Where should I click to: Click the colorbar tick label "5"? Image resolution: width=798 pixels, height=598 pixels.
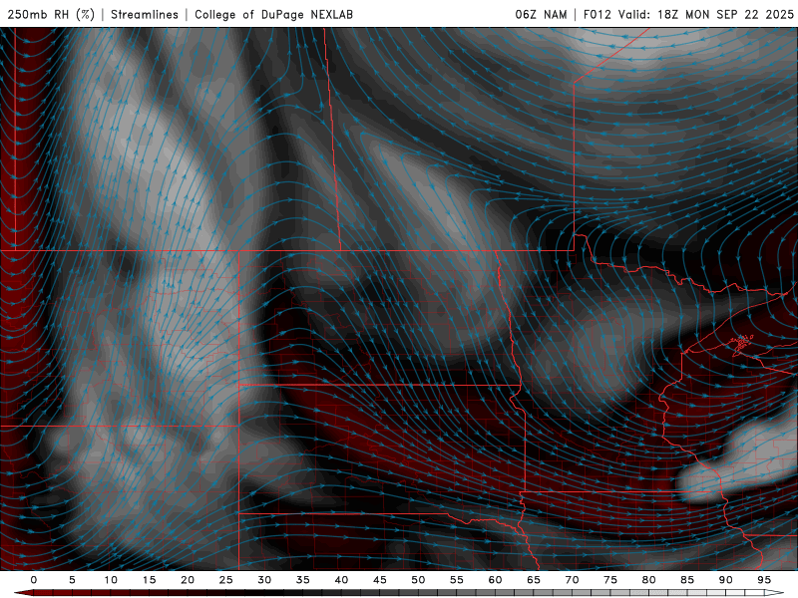tap(72, 580)
